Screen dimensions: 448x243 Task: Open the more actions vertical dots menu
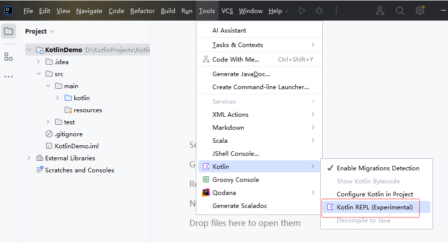(x=336, y=11)
